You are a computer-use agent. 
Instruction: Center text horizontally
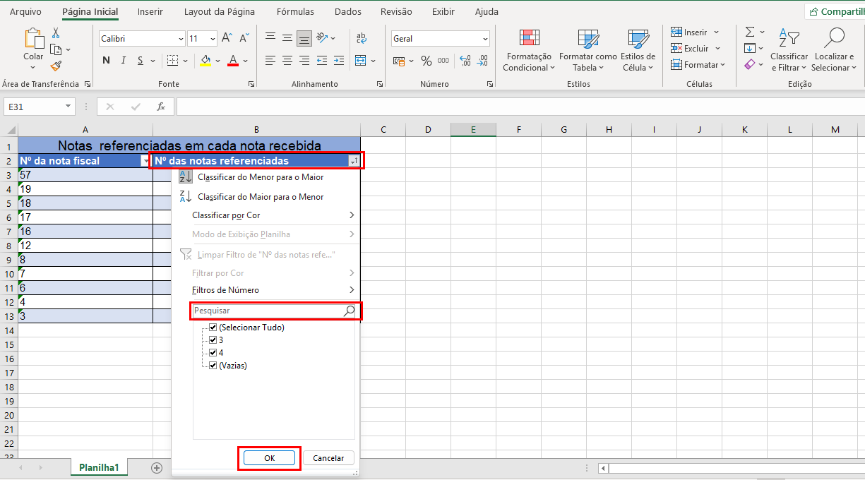tap(287, 61)
